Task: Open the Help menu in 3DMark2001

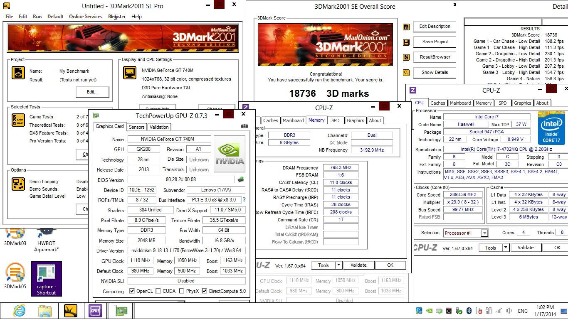Action: point(136,17)
